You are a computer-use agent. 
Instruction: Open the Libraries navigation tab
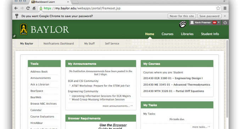click(x=187, y=34)
